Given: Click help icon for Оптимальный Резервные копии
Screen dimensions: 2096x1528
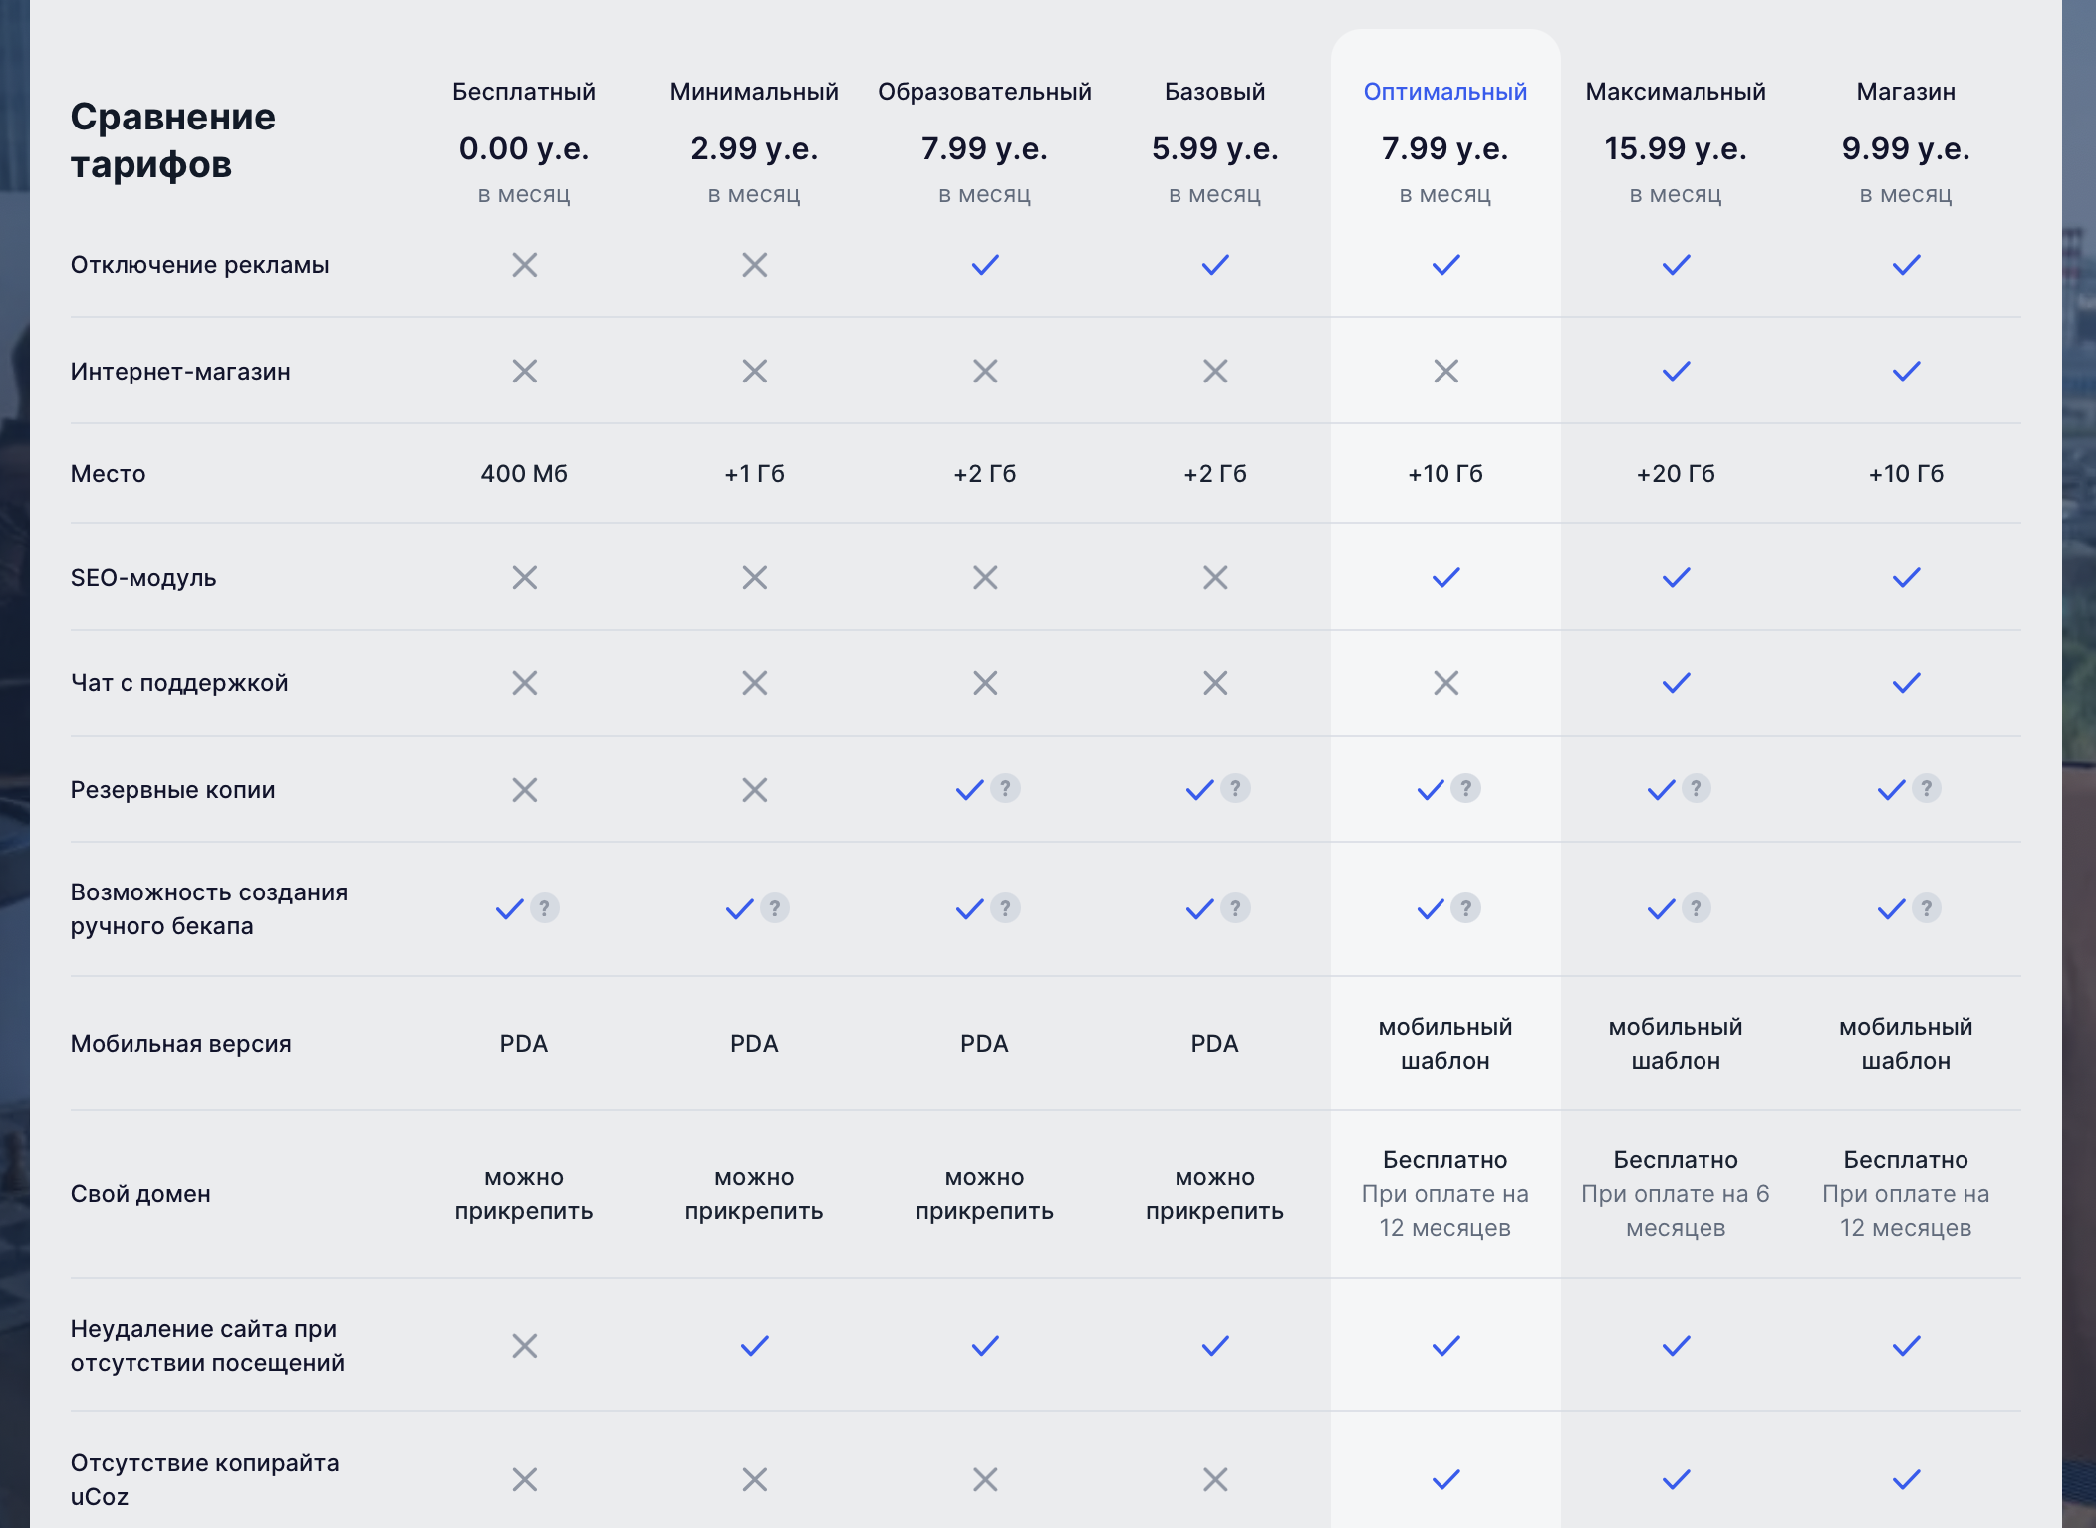Looking at the screenshot, I should [x=1465, y=789].
